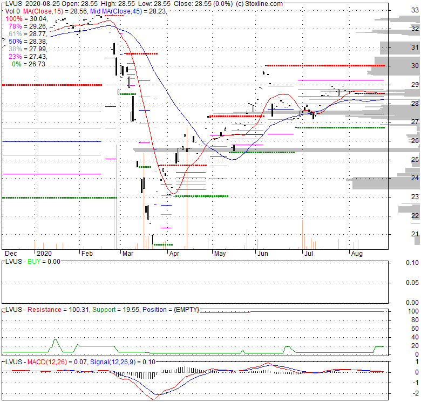Image resolution: width=421 pixels, height=402 pixels.
Task: Click the High: 28.55 value in header
Action: (118, 4)
